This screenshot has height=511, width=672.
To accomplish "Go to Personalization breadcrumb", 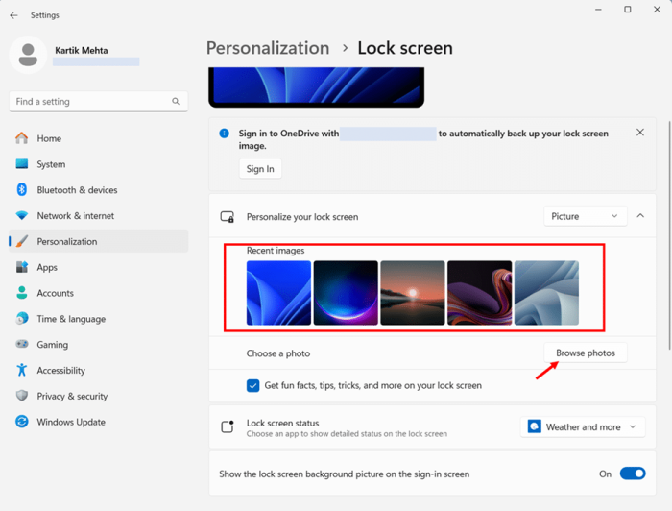I will (268, 48).
